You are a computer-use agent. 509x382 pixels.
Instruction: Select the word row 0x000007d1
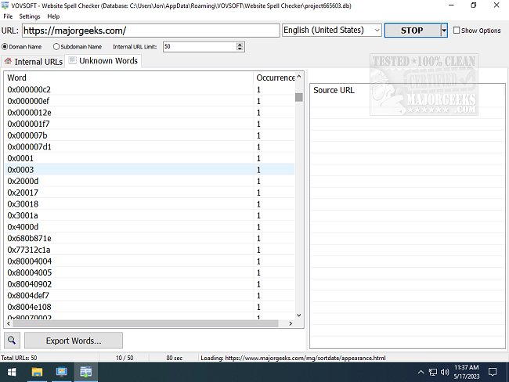tap(150, 146)
